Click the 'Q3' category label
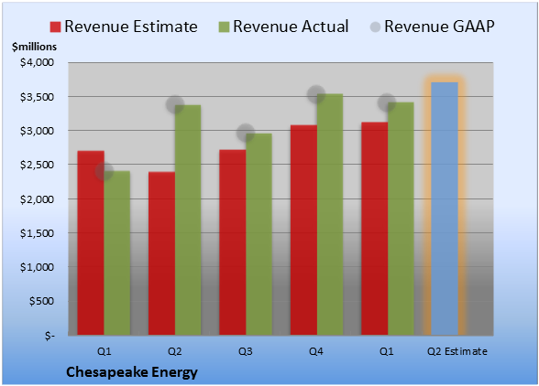This screenshot has height=386, width=539. 246,351
